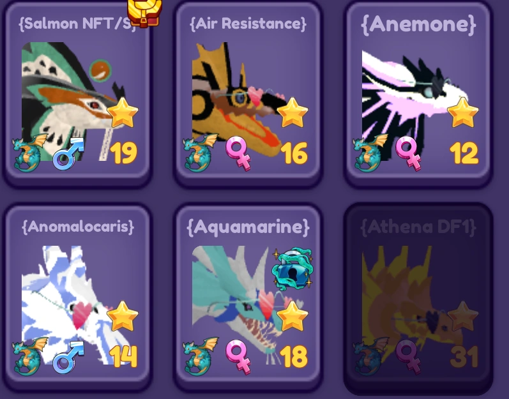The width and height of the screenshot is (509, 399).
Task: Click the gold star on Salmon NFT card
Action: (x=123, y=112)
